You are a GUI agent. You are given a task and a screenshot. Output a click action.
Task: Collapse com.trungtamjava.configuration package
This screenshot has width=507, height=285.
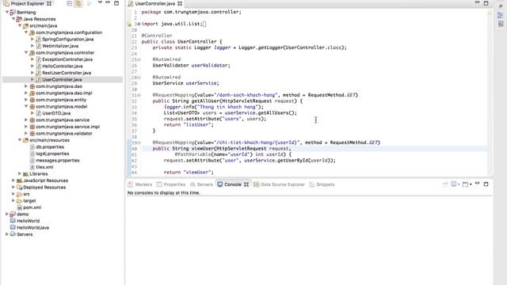tap(26, 32)
